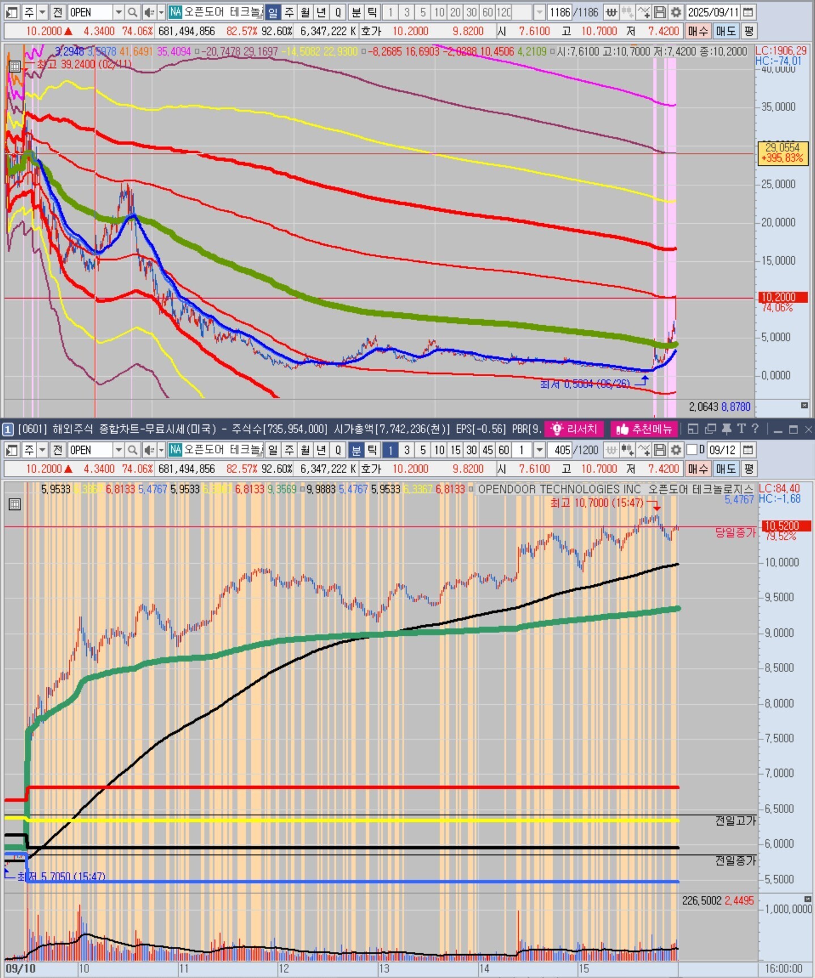This screenshot has width=815, height=978.
Task: Open settings gear in top chart toolbar
Action: click(x=676, y=12)
